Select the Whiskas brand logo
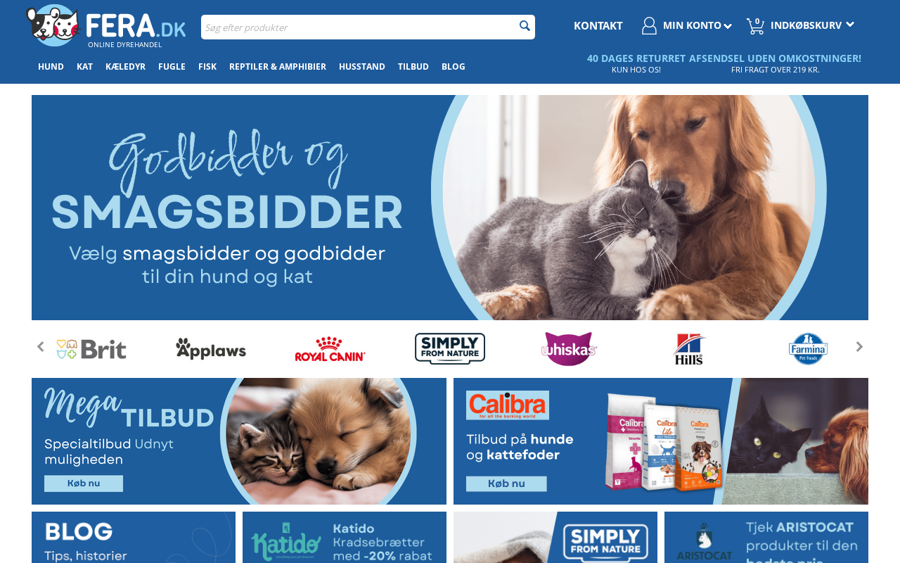900x563 pixels. [569, 348]
